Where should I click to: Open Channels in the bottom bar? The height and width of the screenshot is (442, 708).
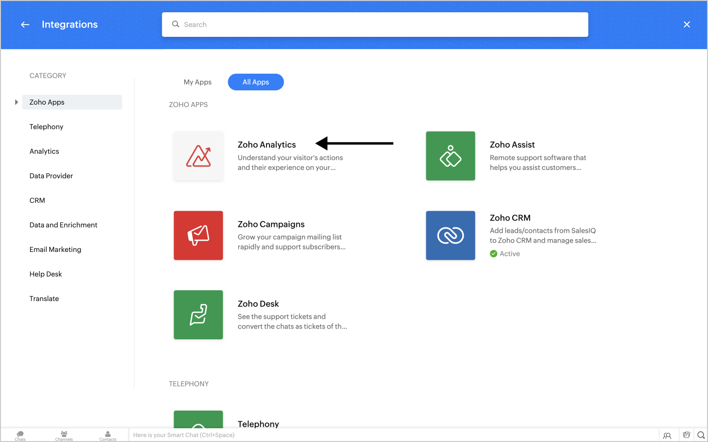pyautogui.click(x=64, y=435)
